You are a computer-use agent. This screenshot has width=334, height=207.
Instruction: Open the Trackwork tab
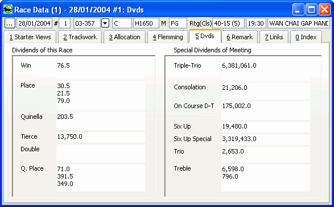pyautogui.click(x=80, y=37)
